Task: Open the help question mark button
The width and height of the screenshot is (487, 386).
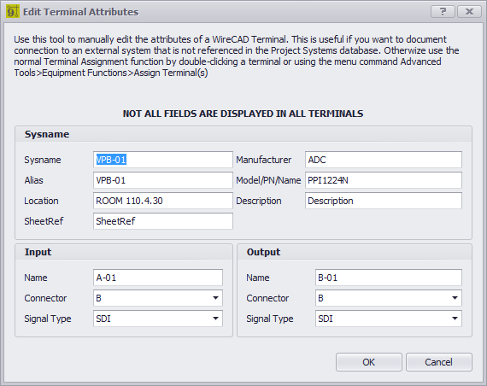Action: pyautogui.click(x=443, y=12)
